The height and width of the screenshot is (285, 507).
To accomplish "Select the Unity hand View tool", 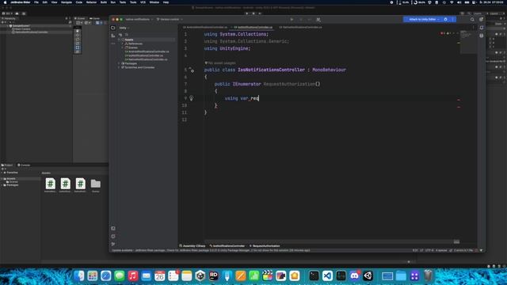I will click(x=78, y=31).
